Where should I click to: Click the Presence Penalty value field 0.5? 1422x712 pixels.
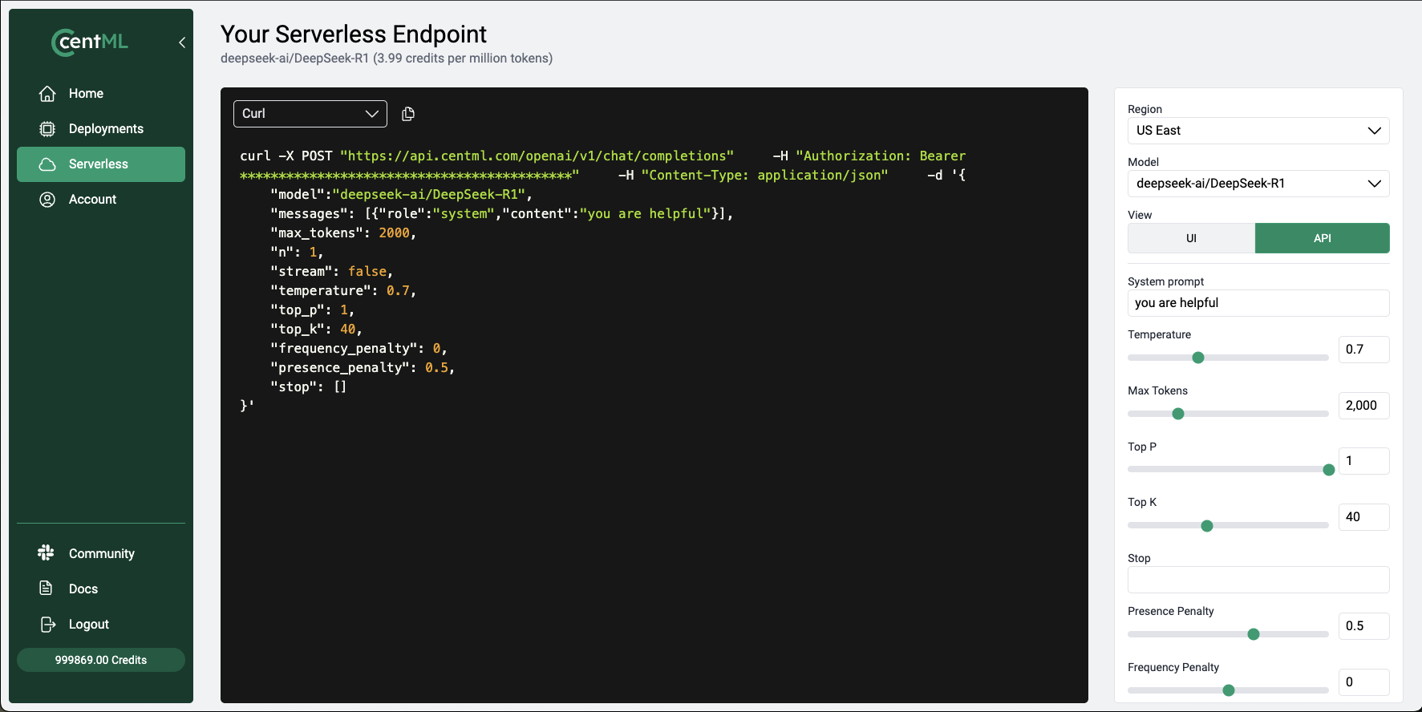pyautogui.click(x=1364, y=626)
